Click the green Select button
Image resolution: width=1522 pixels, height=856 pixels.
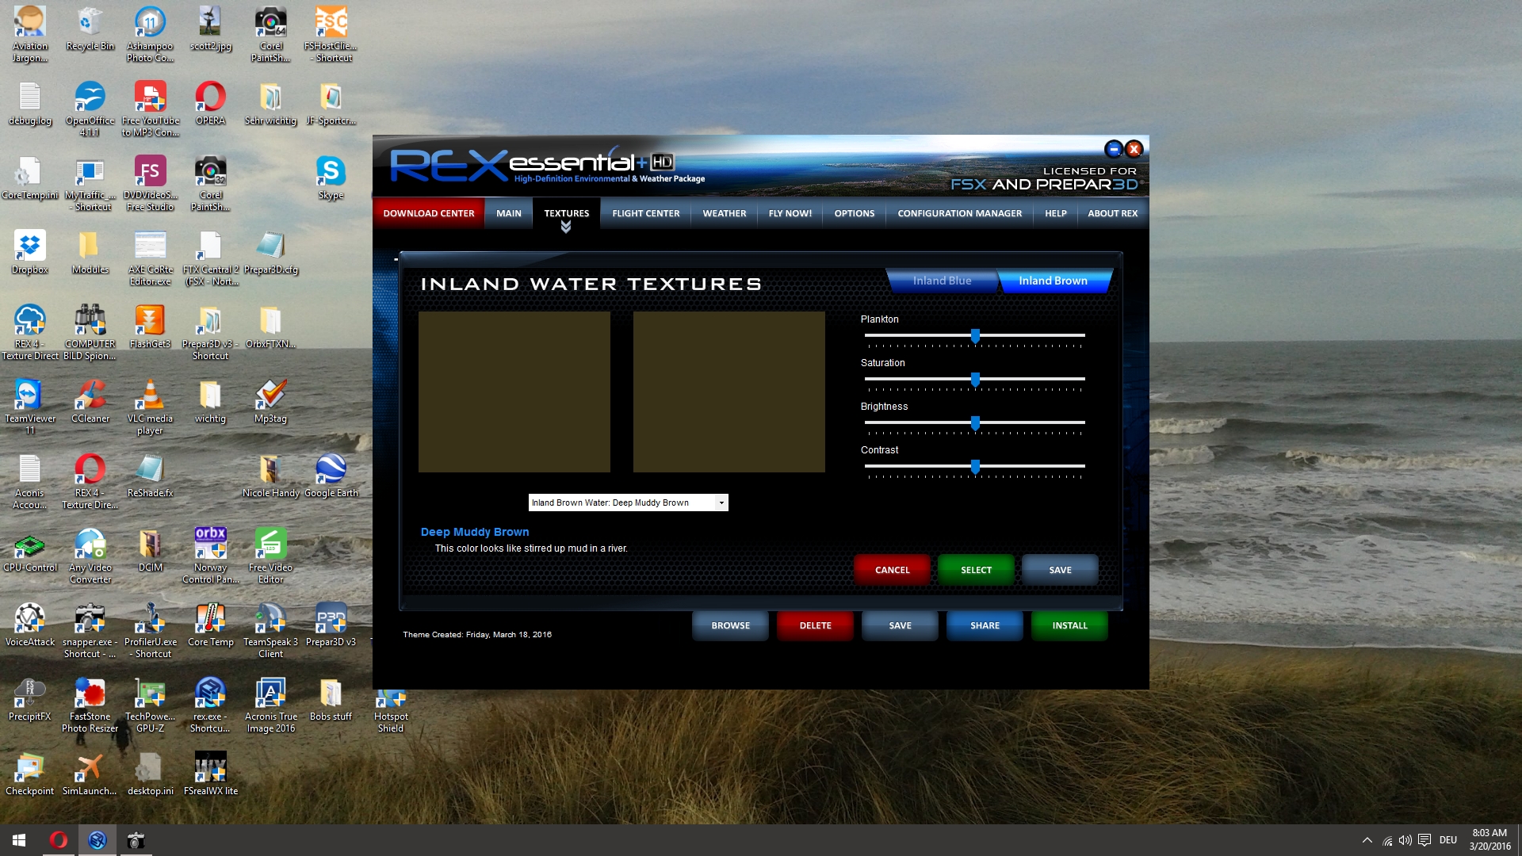(x=976, y=570)
